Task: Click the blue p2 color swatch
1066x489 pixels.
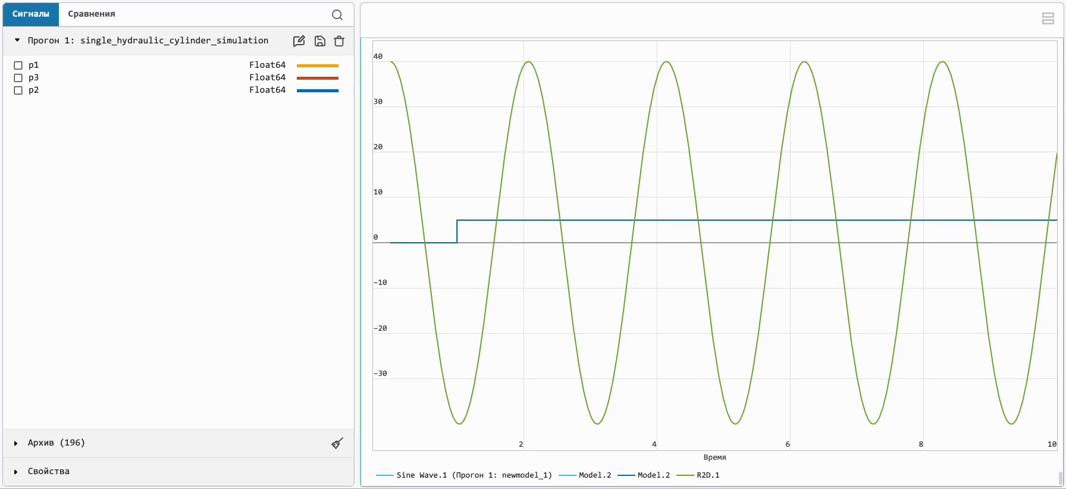Action: click(x=318, y=90)
